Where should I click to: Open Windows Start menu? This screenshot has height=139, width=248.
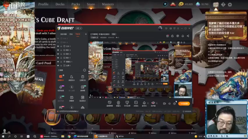pos(3,136)
